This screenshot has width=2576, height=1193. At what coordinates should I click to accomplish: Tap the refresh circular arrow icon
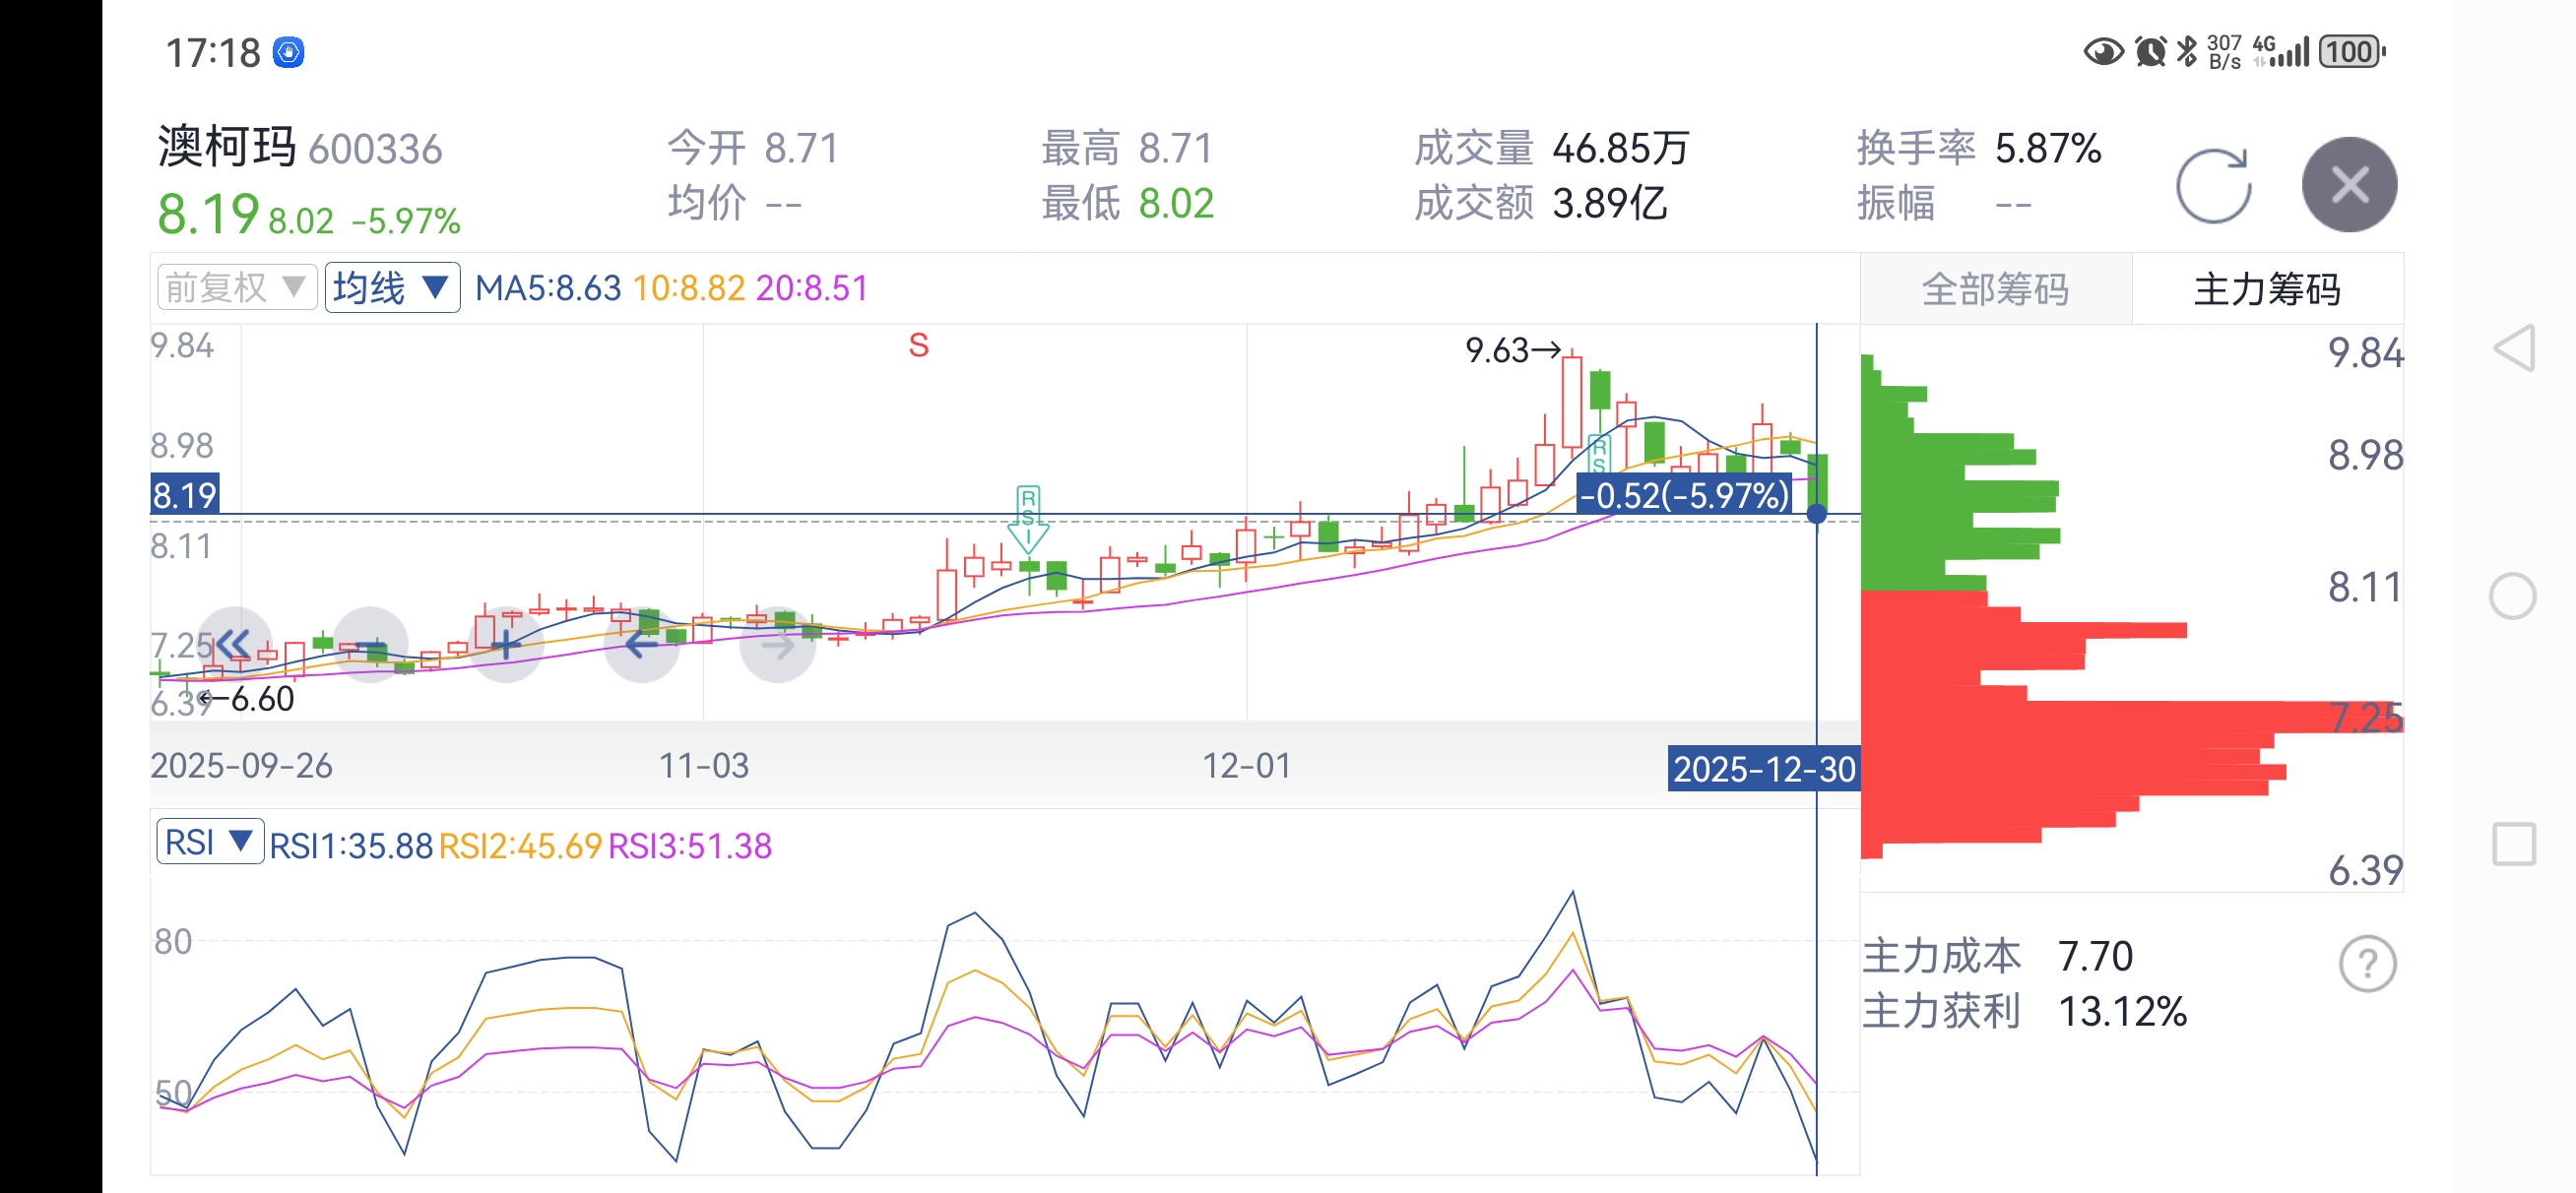point(2213,186)
